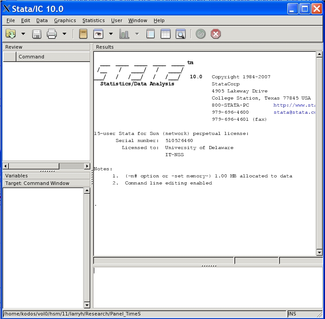
Task: Click the Log book icon
Action: (82, 34)
